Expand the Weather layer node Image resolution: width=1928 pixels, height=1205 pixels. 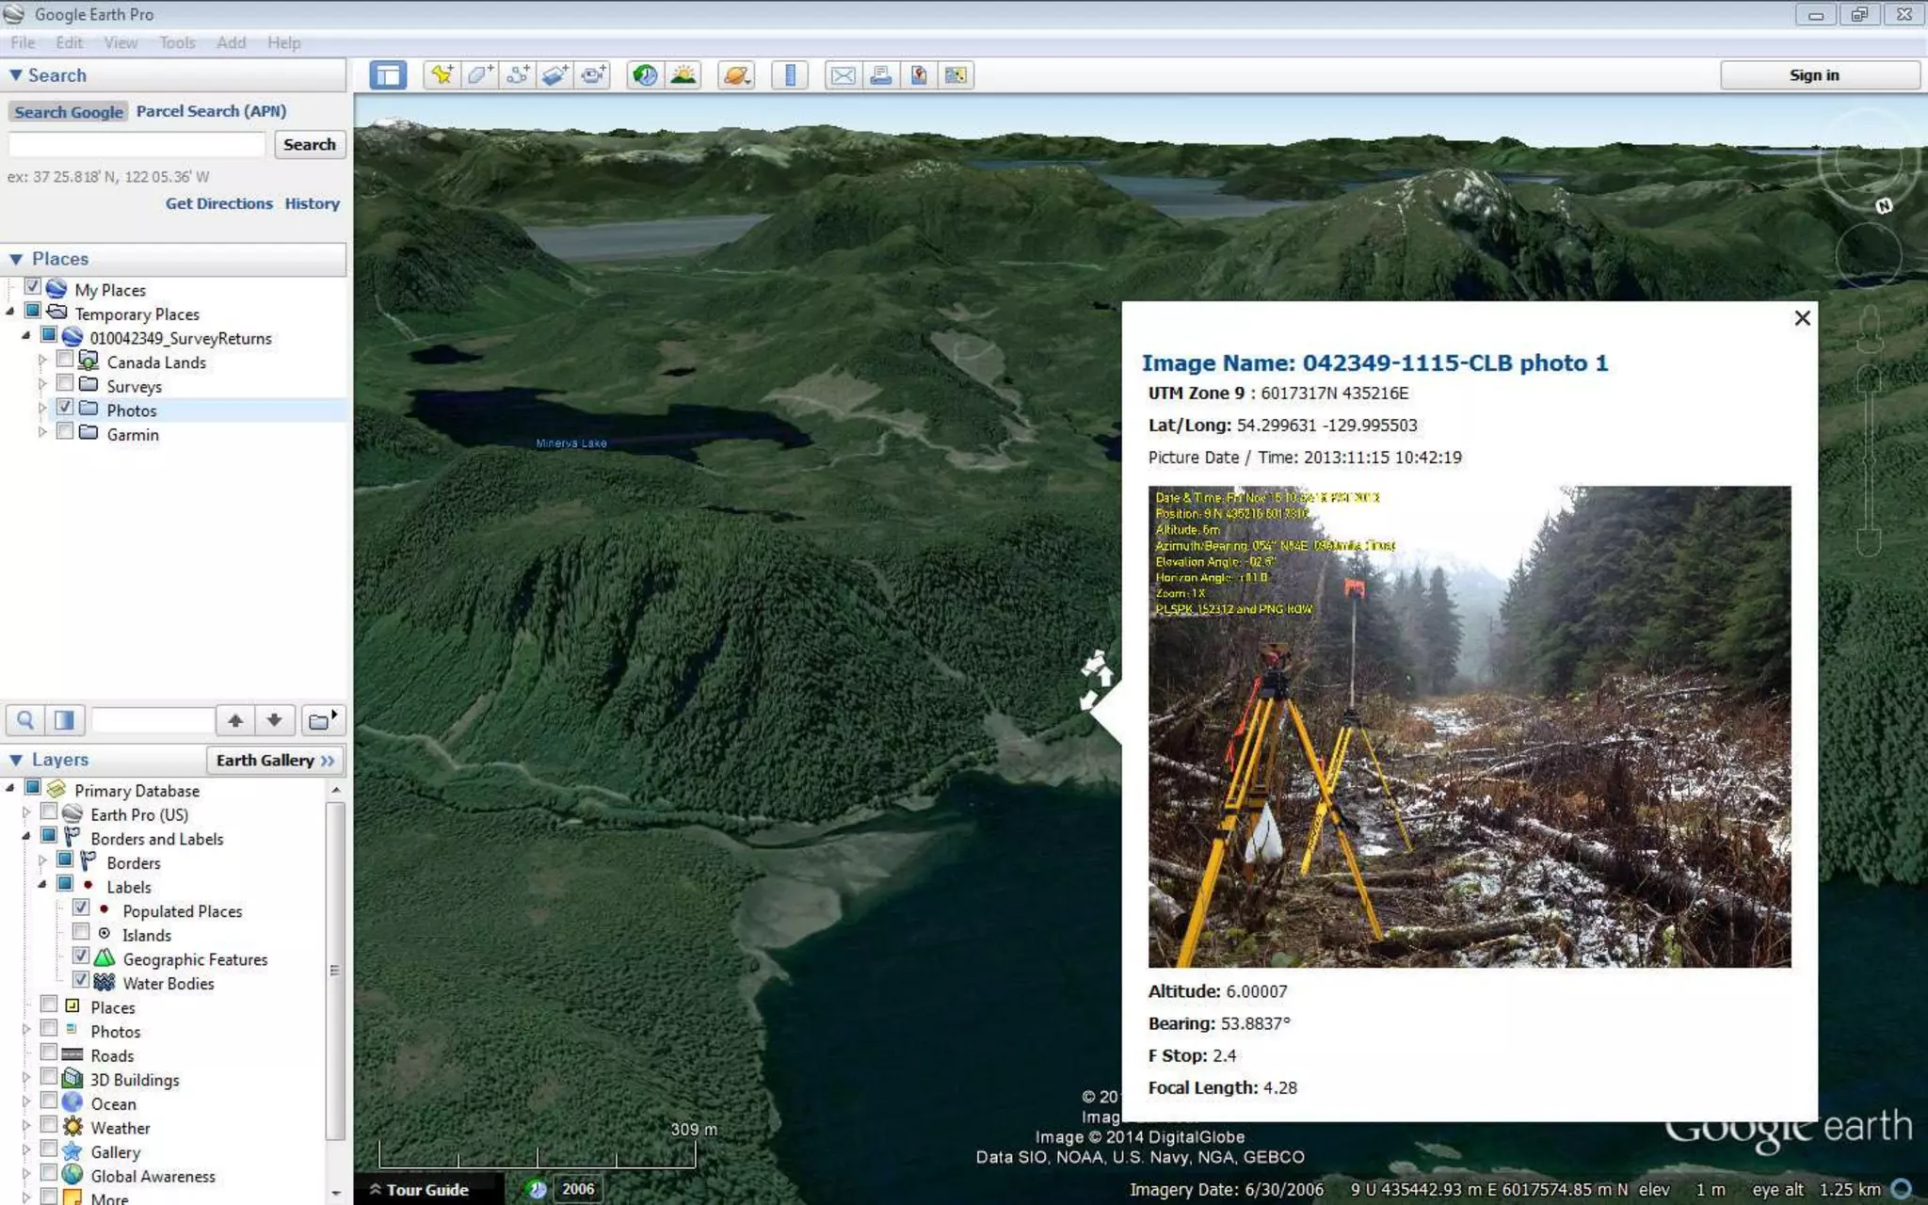(x=26, y=1127)
